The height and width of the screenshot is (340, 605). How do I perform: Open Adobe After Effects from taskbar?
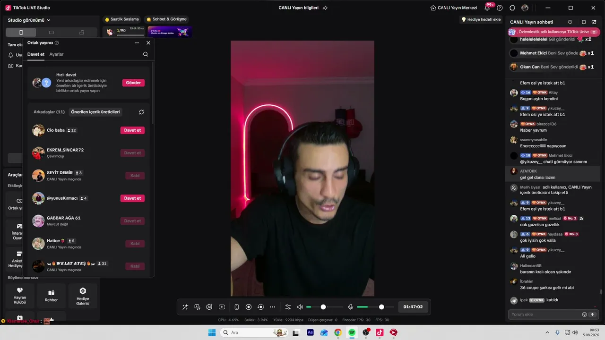pos(310,332)
